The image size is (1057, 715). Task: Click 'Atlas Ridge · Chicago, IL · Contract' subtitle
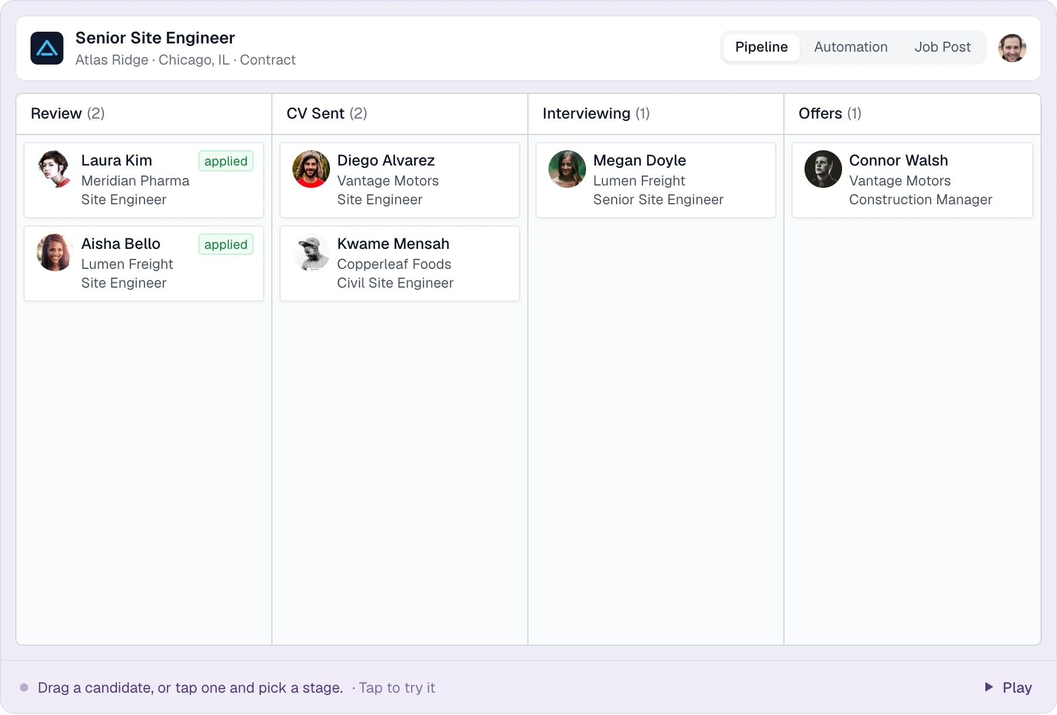point(186,60)
